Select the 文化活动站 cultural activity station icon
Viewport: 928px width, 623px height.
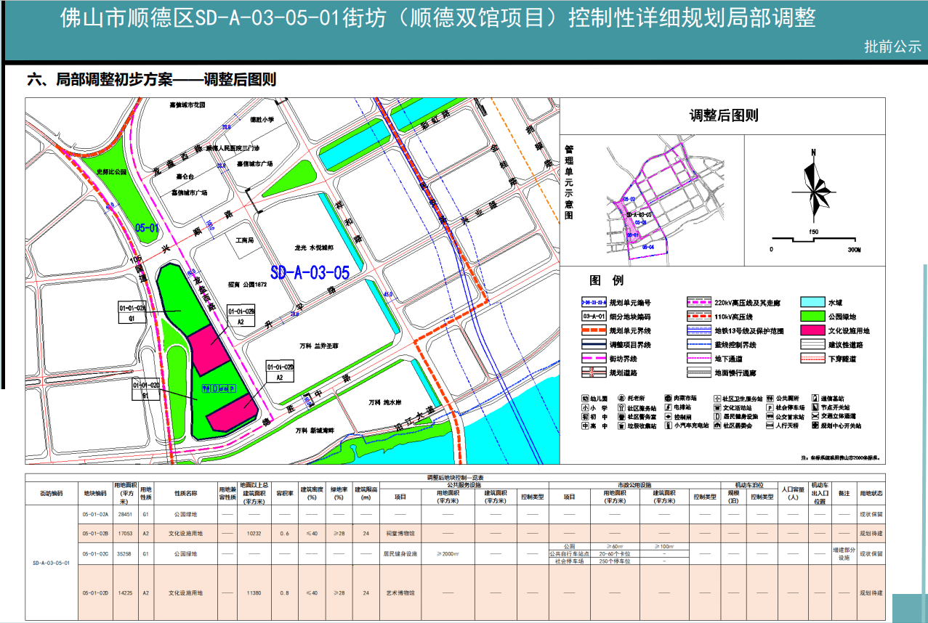pyautogui.click(x=717, y=409)
